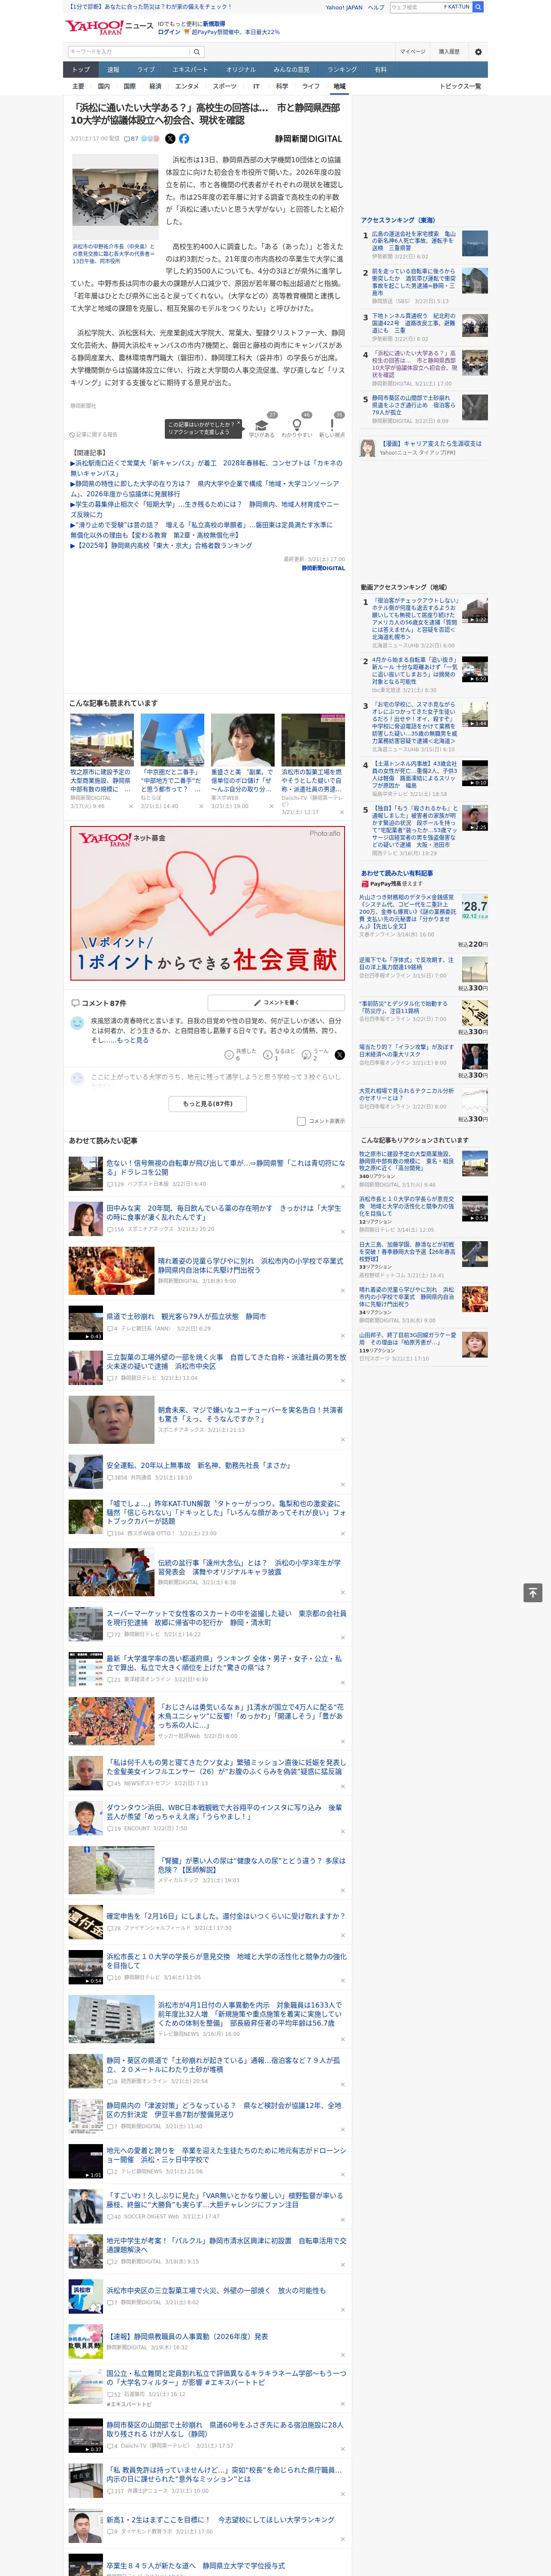This screenshot has width=551, height=2576.
Task: Open video ranking item 「宿泊客がチェックアウトしない」
Action: pyautogui.click(x=415, y=619)
